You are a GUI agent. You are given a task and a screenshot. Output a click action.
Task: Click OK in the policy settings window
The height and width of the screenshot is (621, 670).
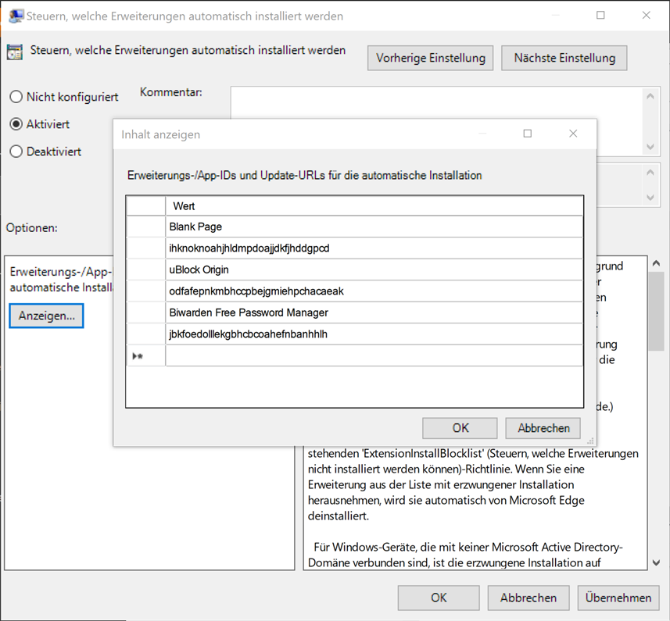point(439,598)
